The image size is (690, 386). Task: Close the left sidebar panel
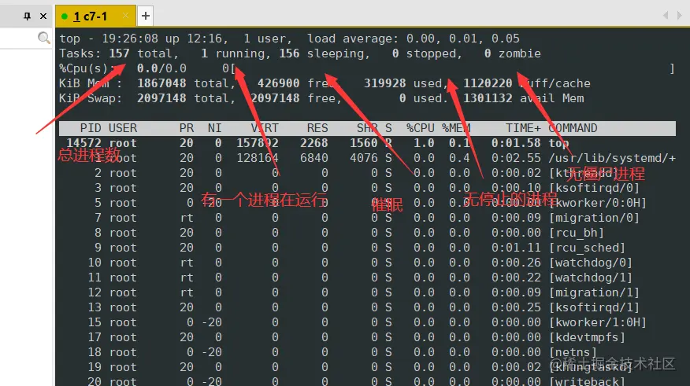(43, 17)
